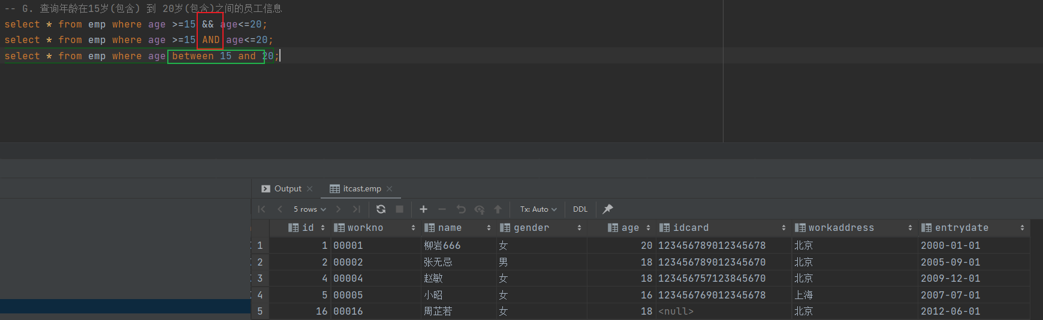Select the entrydate column header

point(973,228)
